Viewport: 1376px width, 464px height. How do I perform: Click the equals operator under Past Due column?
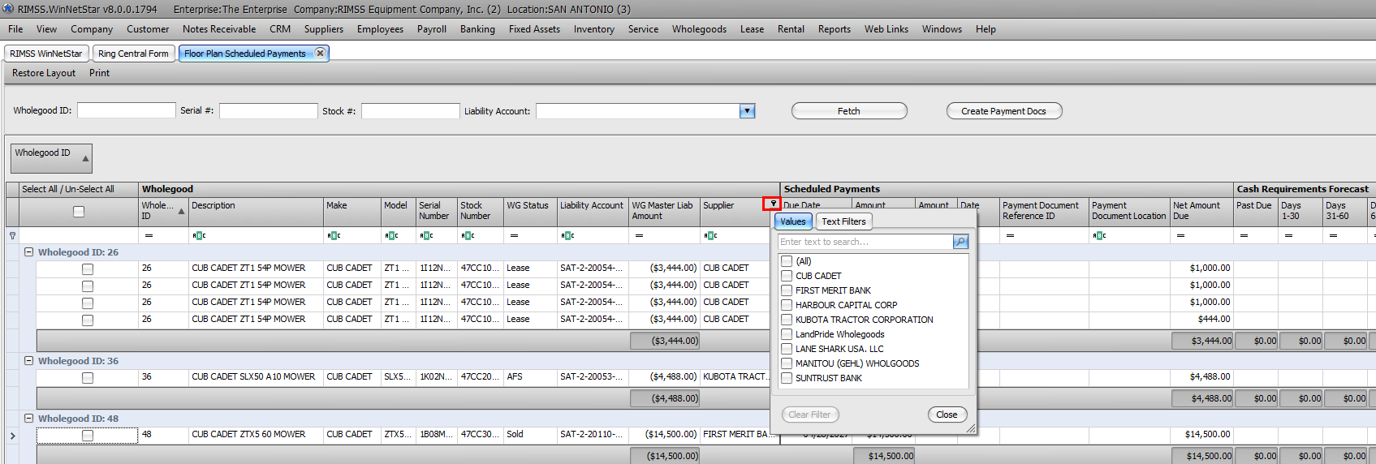pos(1244,235)
